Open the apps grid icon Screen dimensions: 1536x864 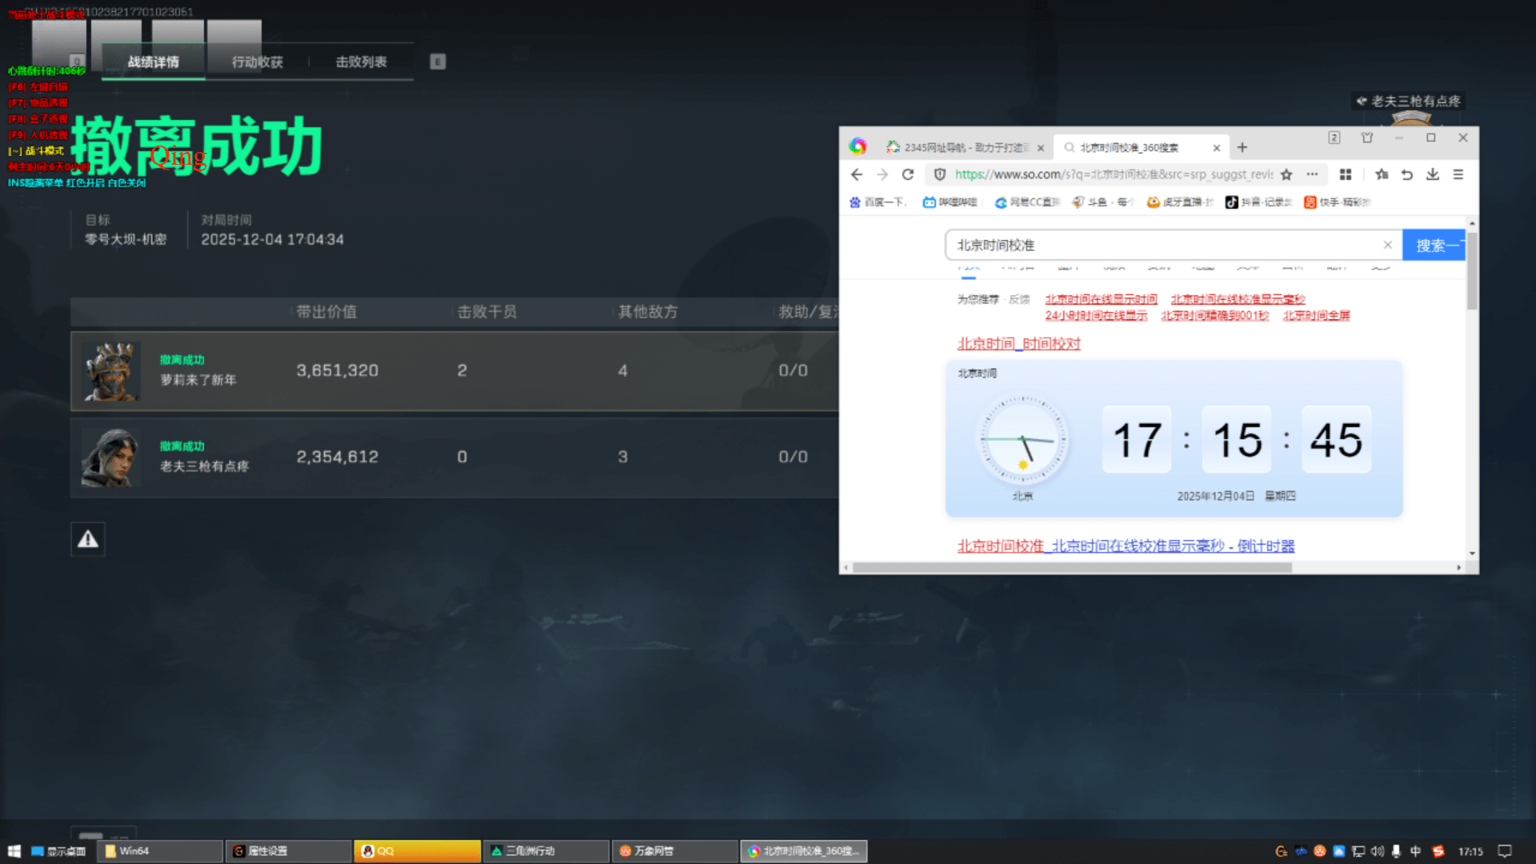coord(1346,174)
